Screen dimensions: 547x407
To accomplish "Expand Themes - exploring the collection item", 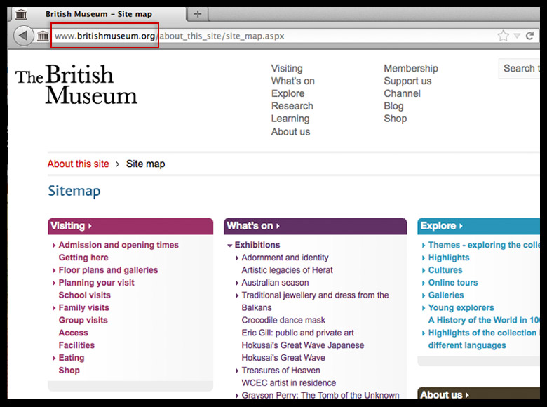I will (424, 246).
